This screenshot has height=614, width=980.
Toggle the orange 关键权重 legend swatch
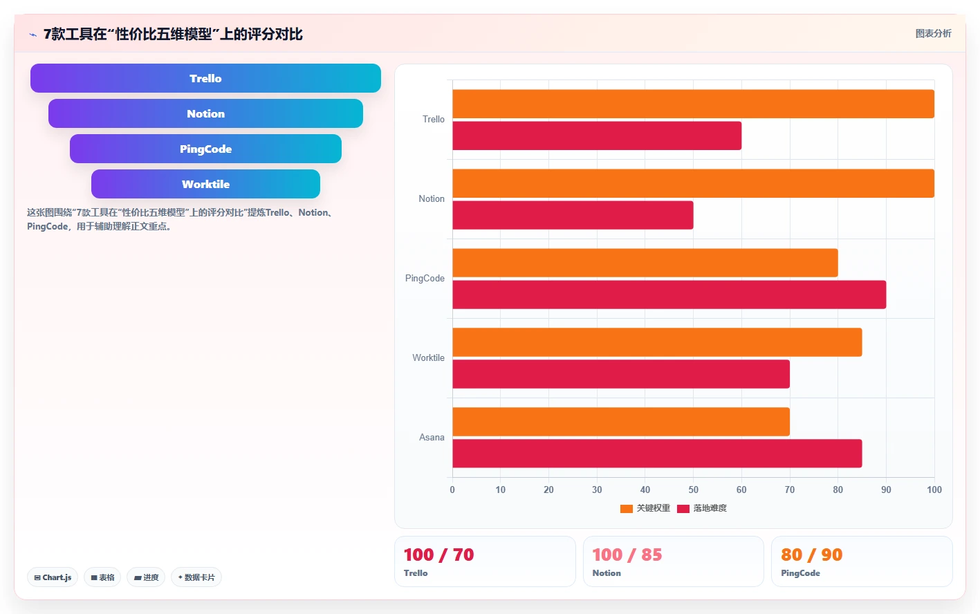[627, 509]
